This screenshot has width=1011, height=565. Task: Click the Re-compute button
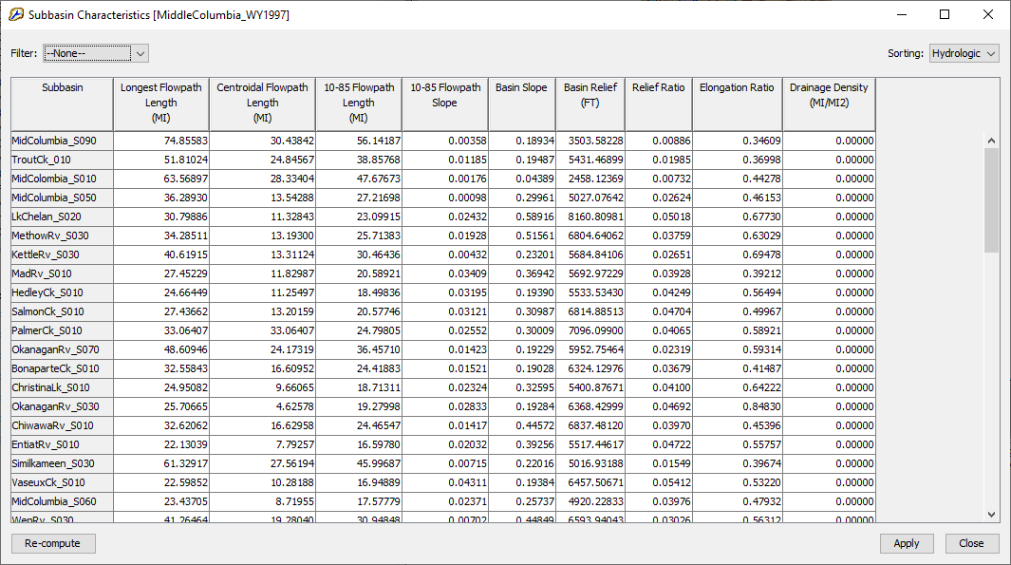(x=53, y=543)
